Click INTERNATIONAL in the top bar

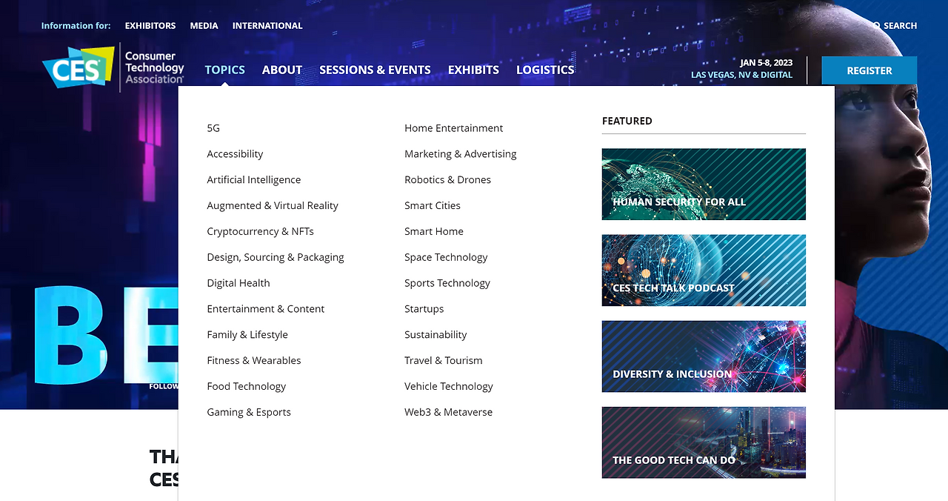pyautogui.click(x=267, y=25)
